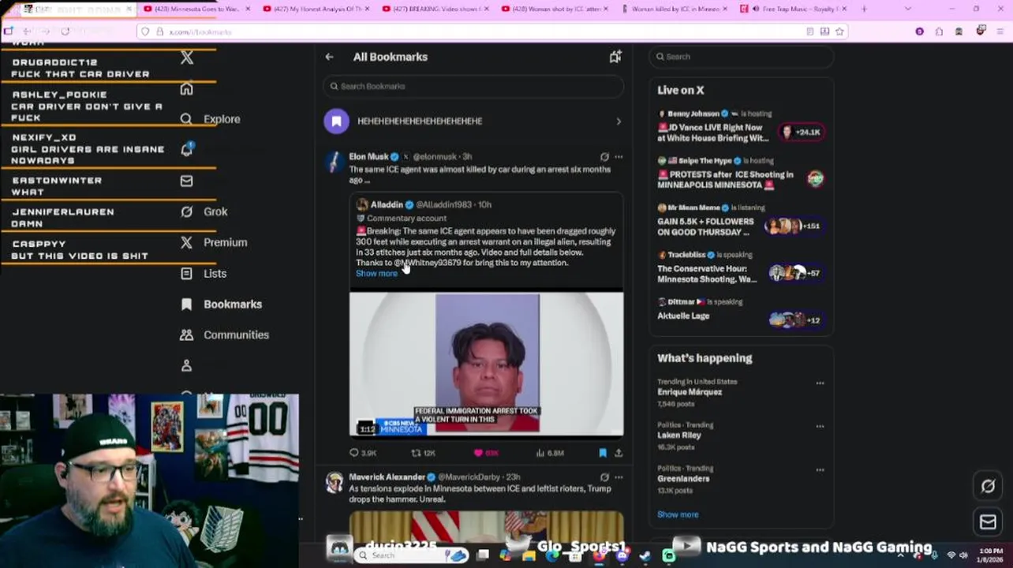This screenshot has height=568, width=1013.
Task: Reload the page in the browser toolbar
Action: [x=65, y=32]
